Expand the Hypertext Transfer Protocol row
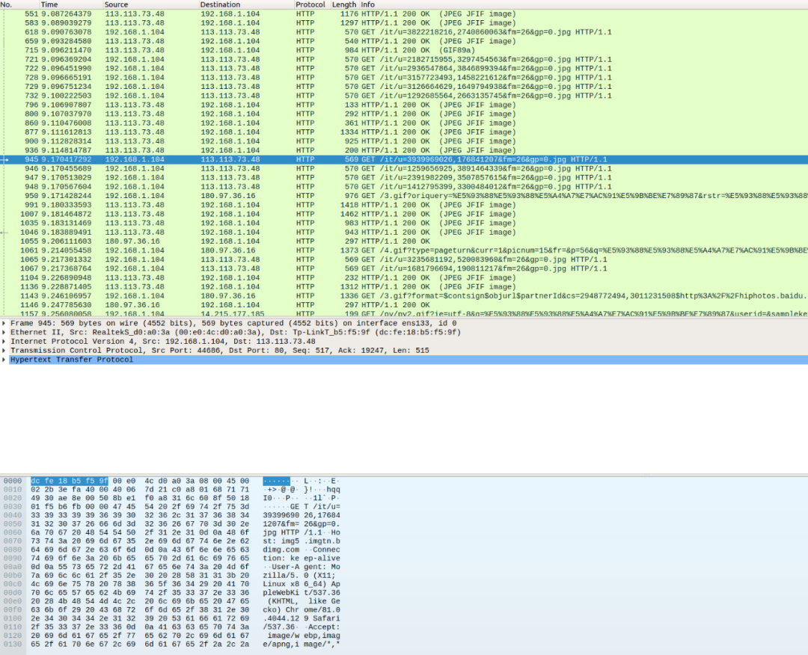808x655 pixels. pos(4,360)
